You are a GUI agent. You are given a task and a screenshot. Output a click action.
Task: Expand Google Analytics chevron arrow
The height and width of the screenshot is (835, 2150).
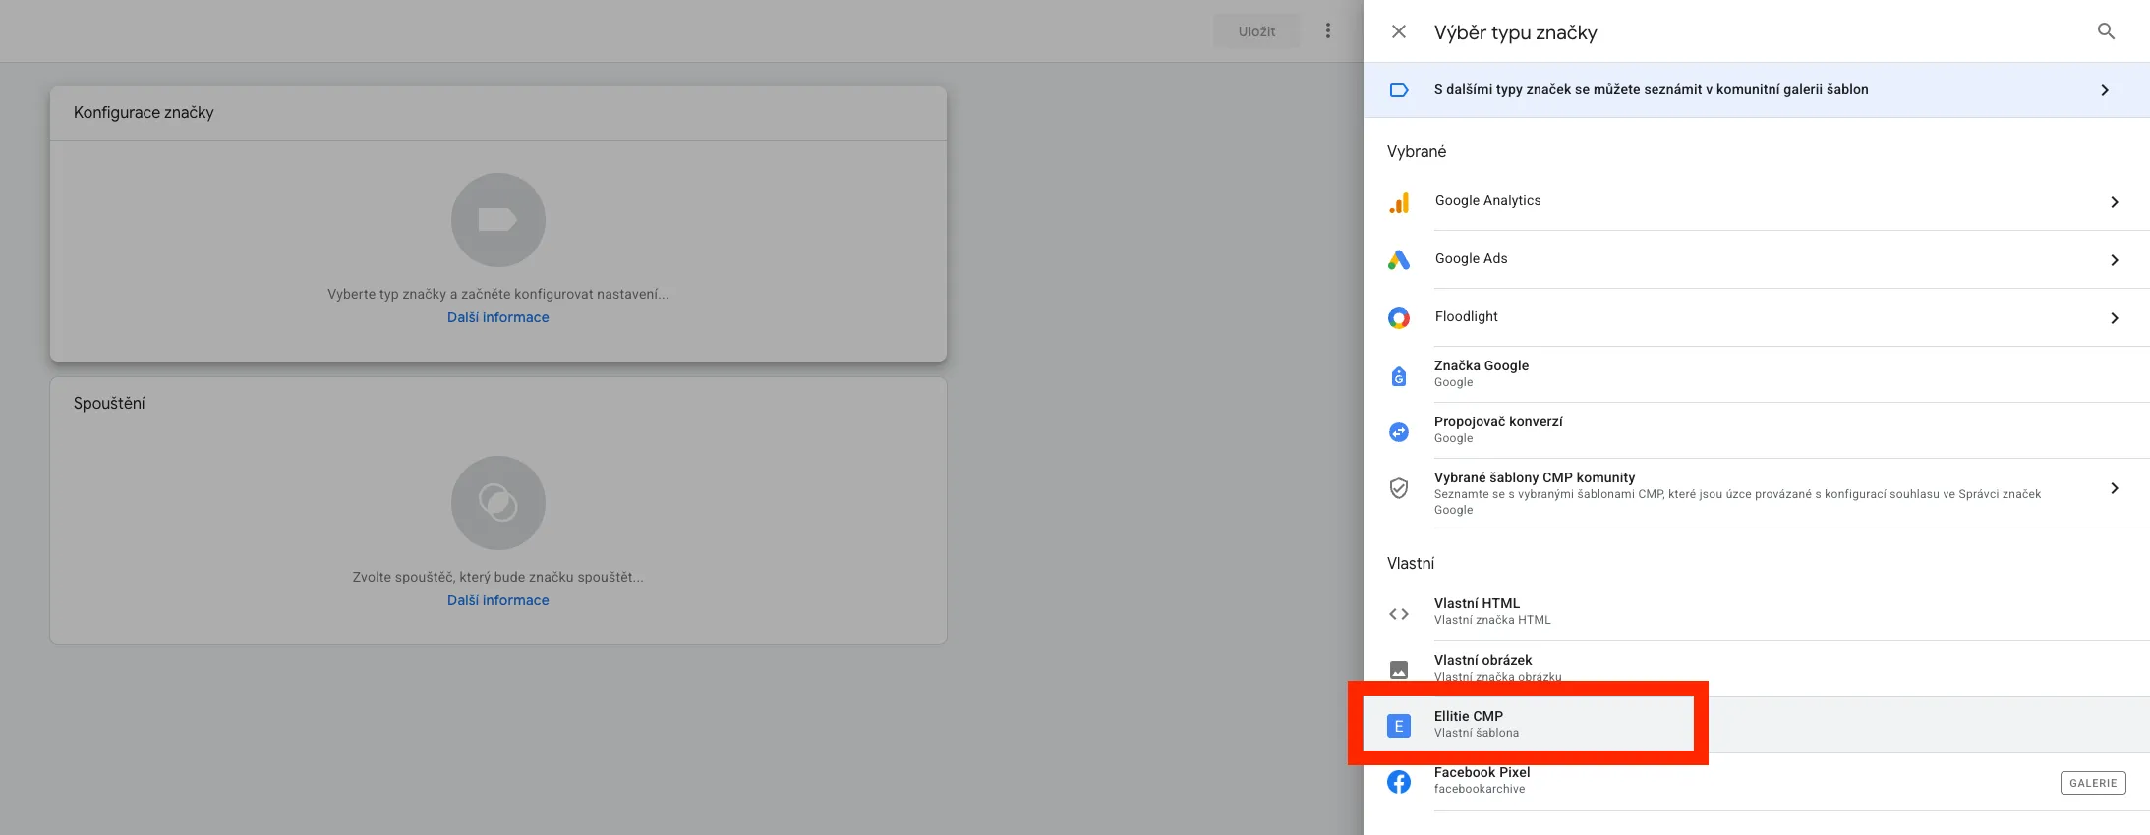click(2115, 202)
